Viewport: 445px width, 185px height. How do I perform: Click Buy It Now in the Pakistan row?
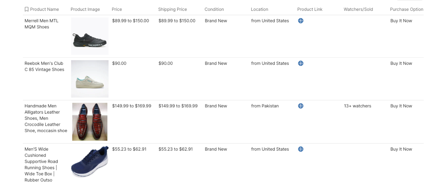click(x=401, y=106)
